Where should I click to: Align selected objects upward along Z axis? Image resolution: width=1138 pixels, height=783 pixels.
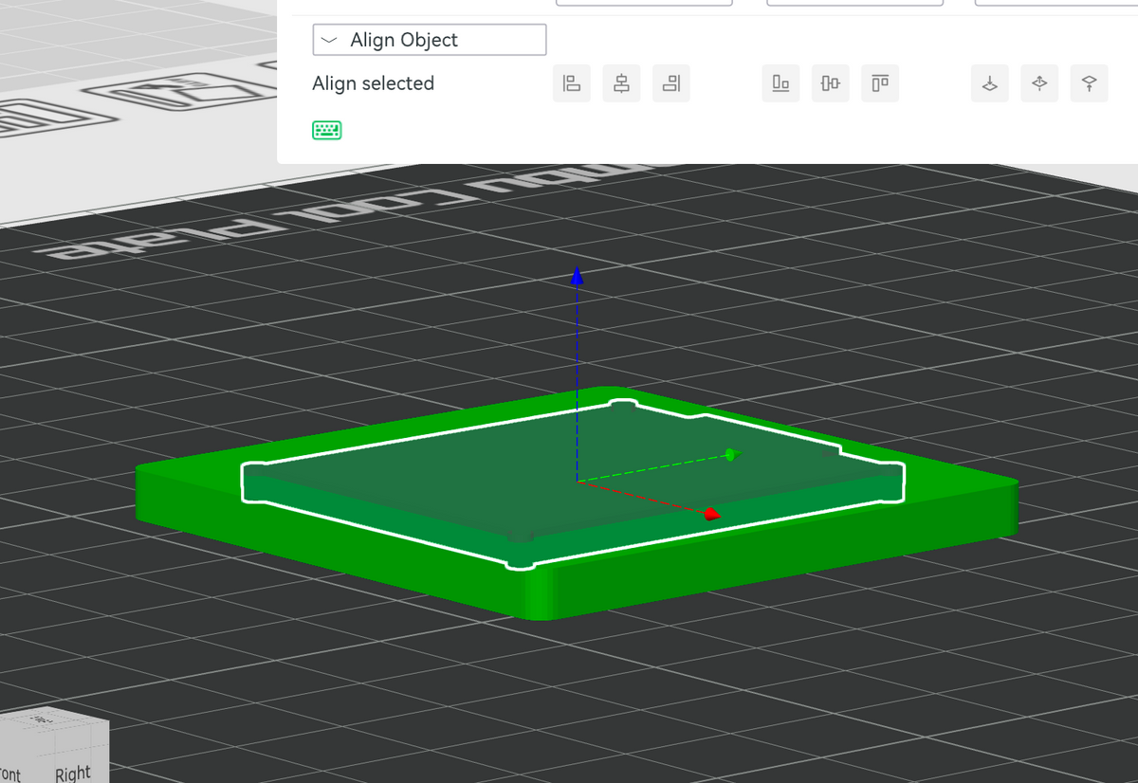tap(1089, 83)
